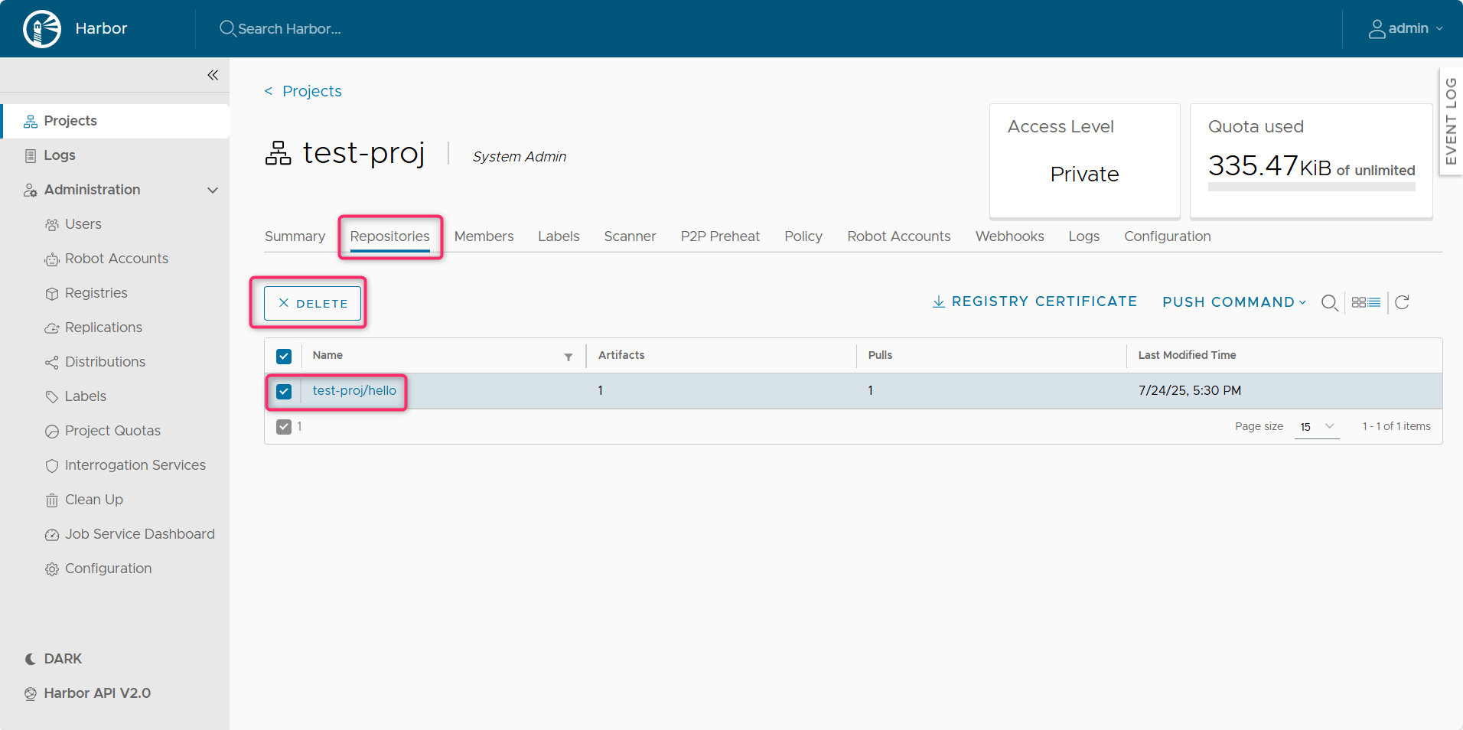This screenshot has height=730, width=1463.
Task: Open the project Robot Accounts tab
Action: click(899, 236)
